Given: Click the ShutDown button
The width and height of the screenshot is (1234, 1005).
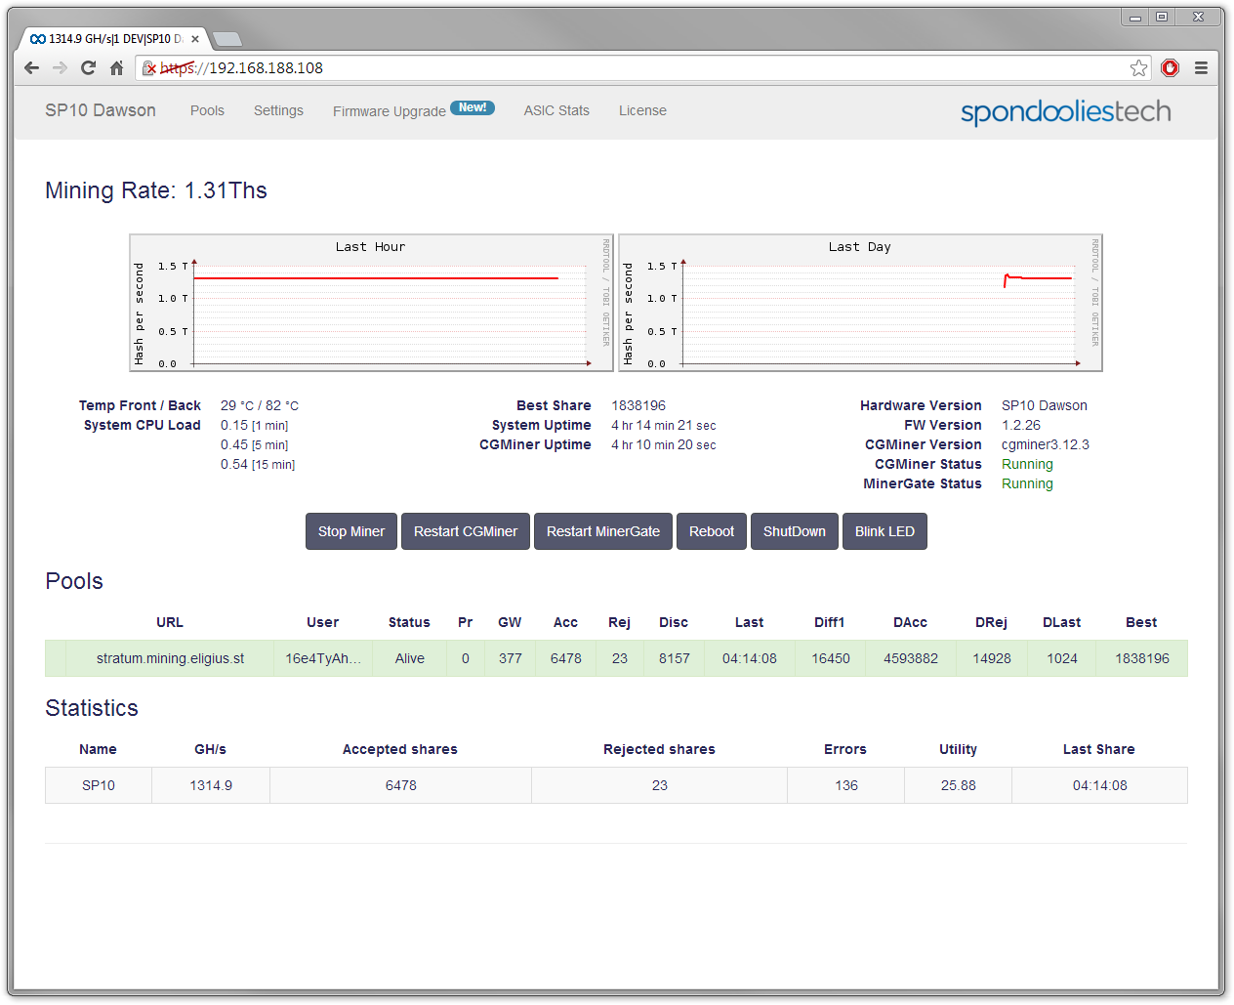Looking at the screenshot, I should tap(795, 531).
